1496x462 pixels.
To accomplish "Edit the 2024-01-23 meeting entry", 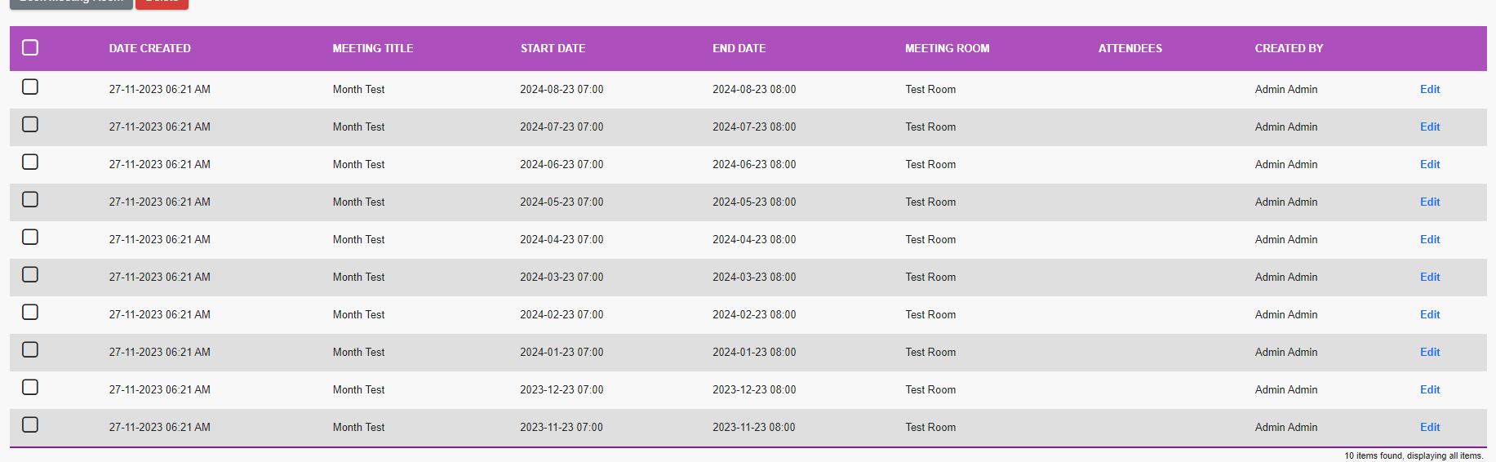I will pos(1430,352).
